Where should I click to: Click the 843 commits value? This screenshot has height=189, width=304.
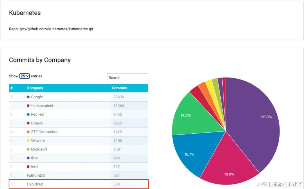click(x=117, y=158)
